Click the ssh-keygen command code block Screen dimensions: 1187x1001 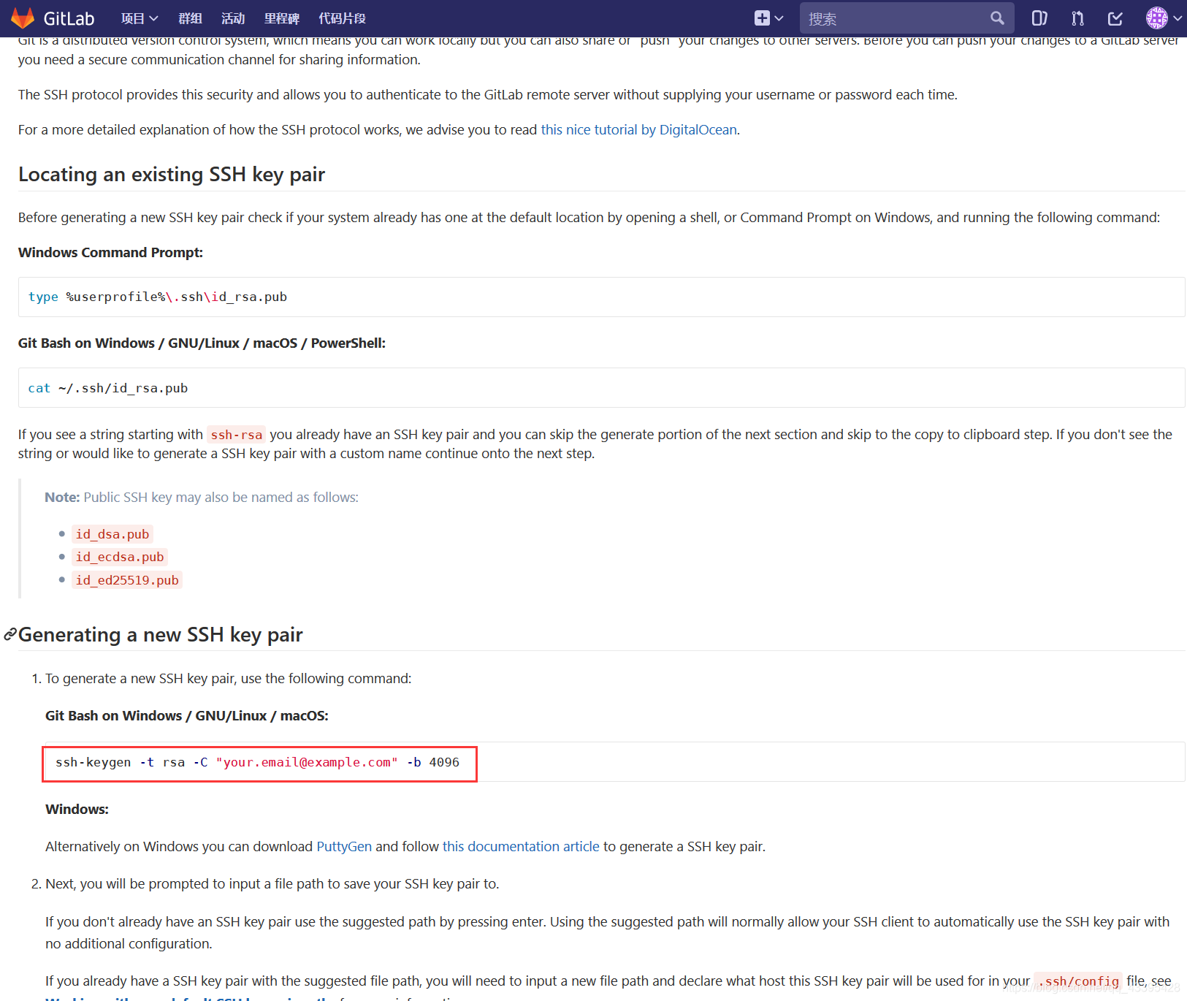(x=615, y=762)
